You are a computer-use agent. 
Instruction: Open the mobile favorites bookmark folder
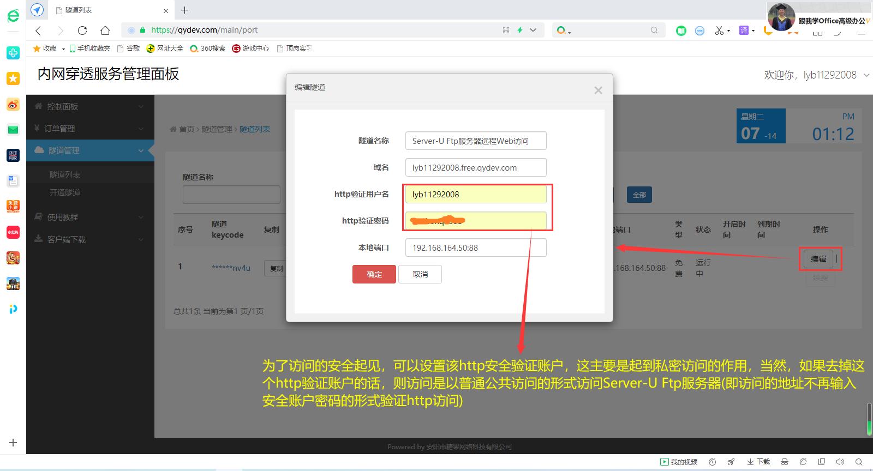[x=89, y=49]
